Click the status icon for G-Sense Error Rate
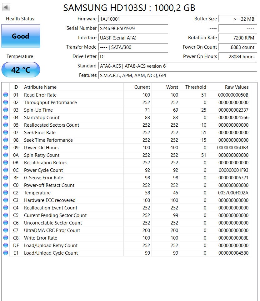 [6, 177]
